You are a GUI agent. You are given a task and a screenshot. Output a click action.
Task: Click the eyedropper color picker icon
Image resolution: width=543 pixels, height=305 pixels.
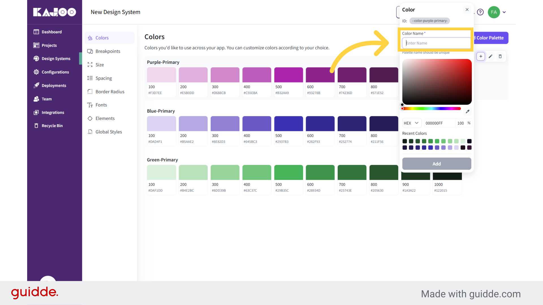click(467, 112)
